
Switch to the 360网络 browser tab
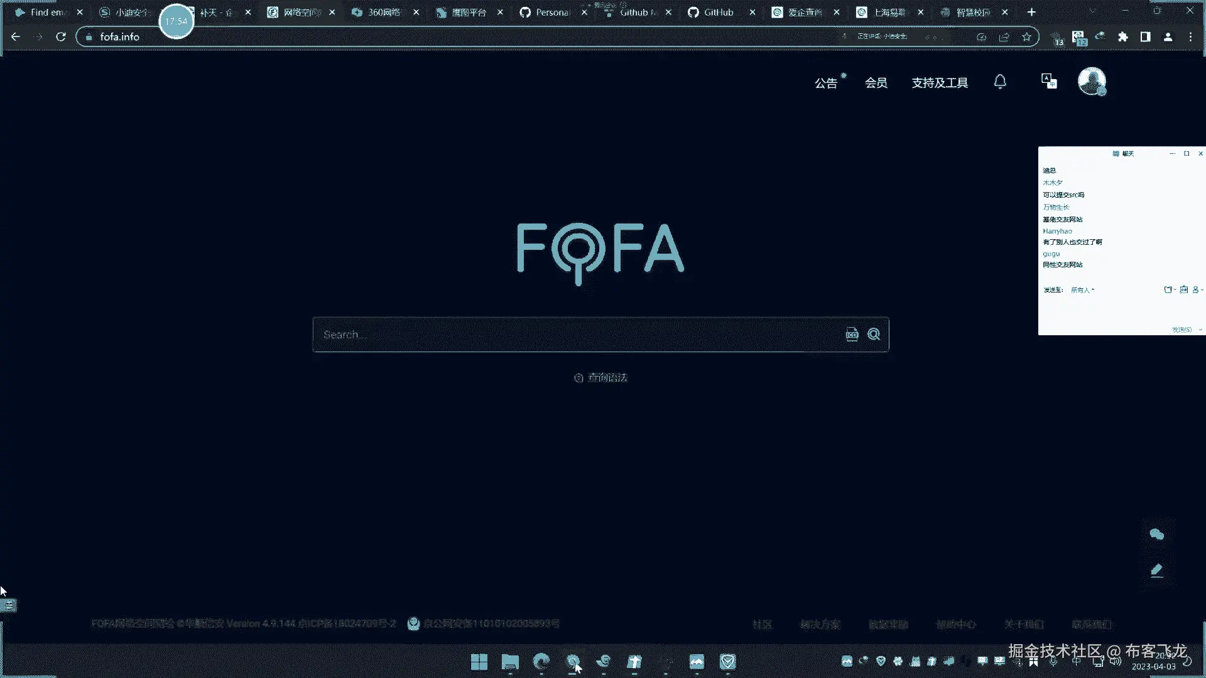(x=383, y=13)
